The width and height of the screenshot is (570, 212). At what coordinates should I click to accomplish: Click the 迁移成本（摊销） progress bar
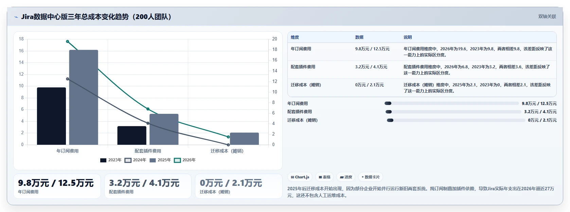(x=456, y=120)
